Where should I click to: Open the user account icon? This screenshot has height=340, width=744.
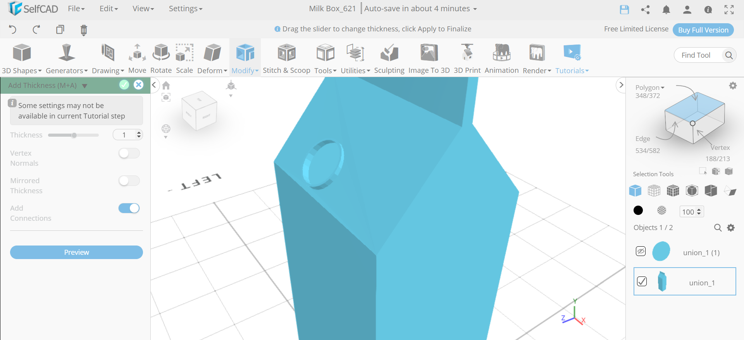[687, 10]
